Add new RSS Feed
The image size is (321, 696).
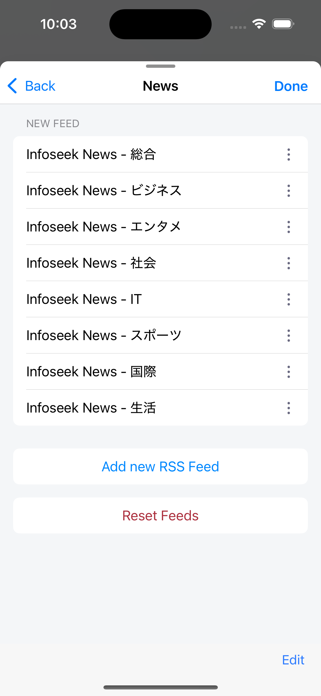[x=160, y=466]
